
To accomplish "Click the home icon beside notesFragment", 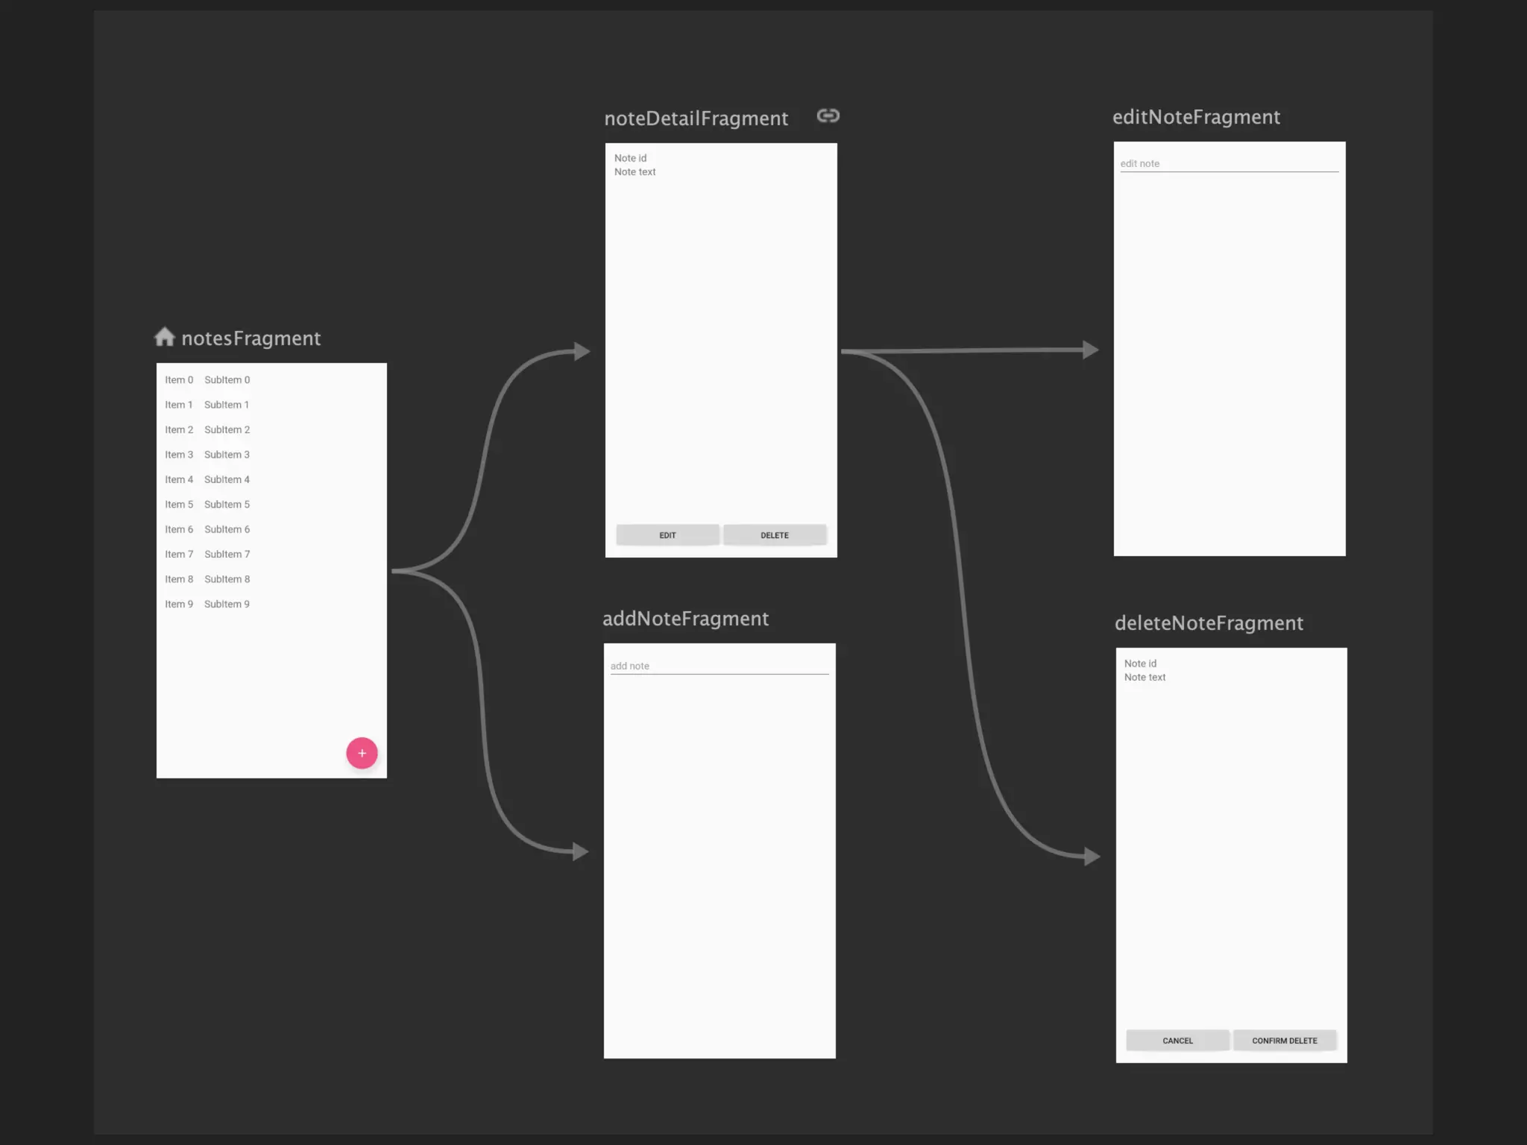I will coord(164,337).
